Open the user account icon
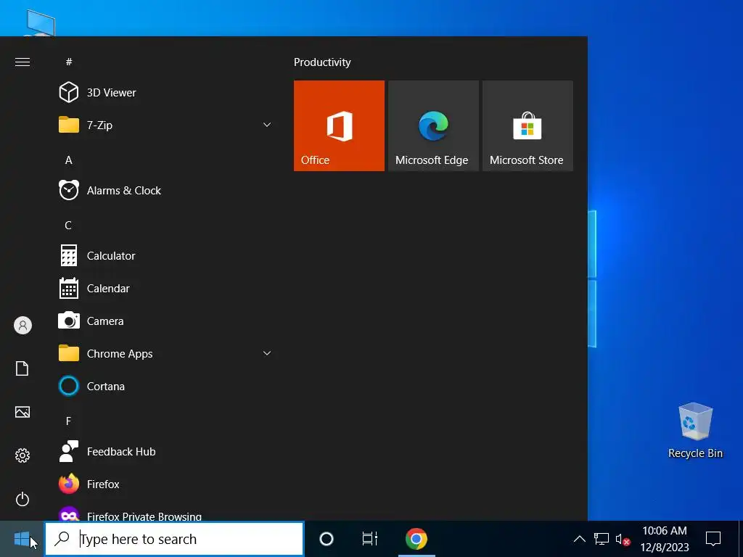 coord(22,326)
